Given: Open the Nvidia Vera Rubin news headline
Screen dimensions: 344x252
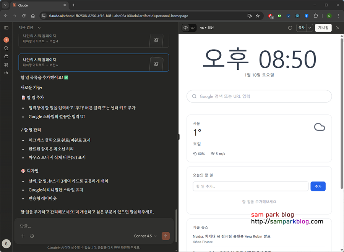Looking at the screenshot, I should pyautogui.click(x=232, y=236).
